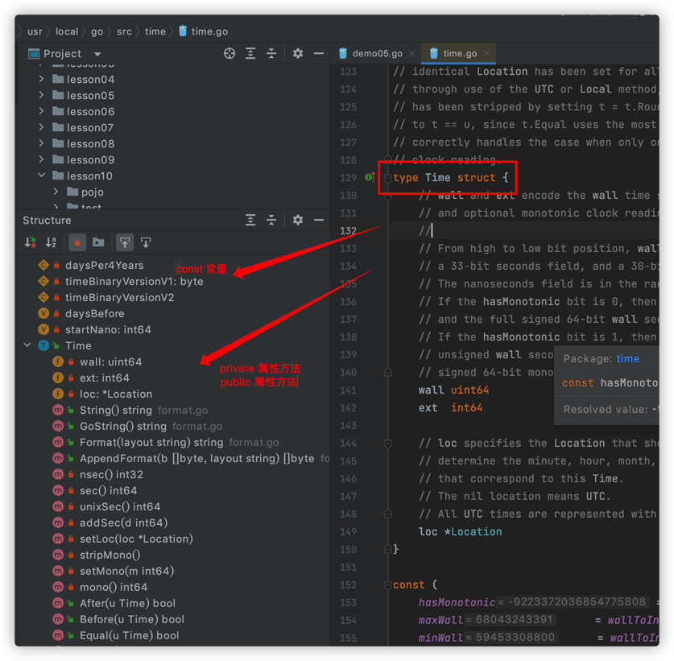The width and height of the screenshot is (674, 661).
Task: Click the variable icon beside startNano: int64
Action: pos(43,329)
